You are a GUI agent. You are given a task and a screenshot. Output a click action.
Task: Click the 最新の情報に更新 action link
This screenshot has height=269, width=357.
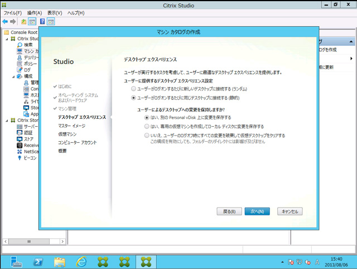[326, 67]
